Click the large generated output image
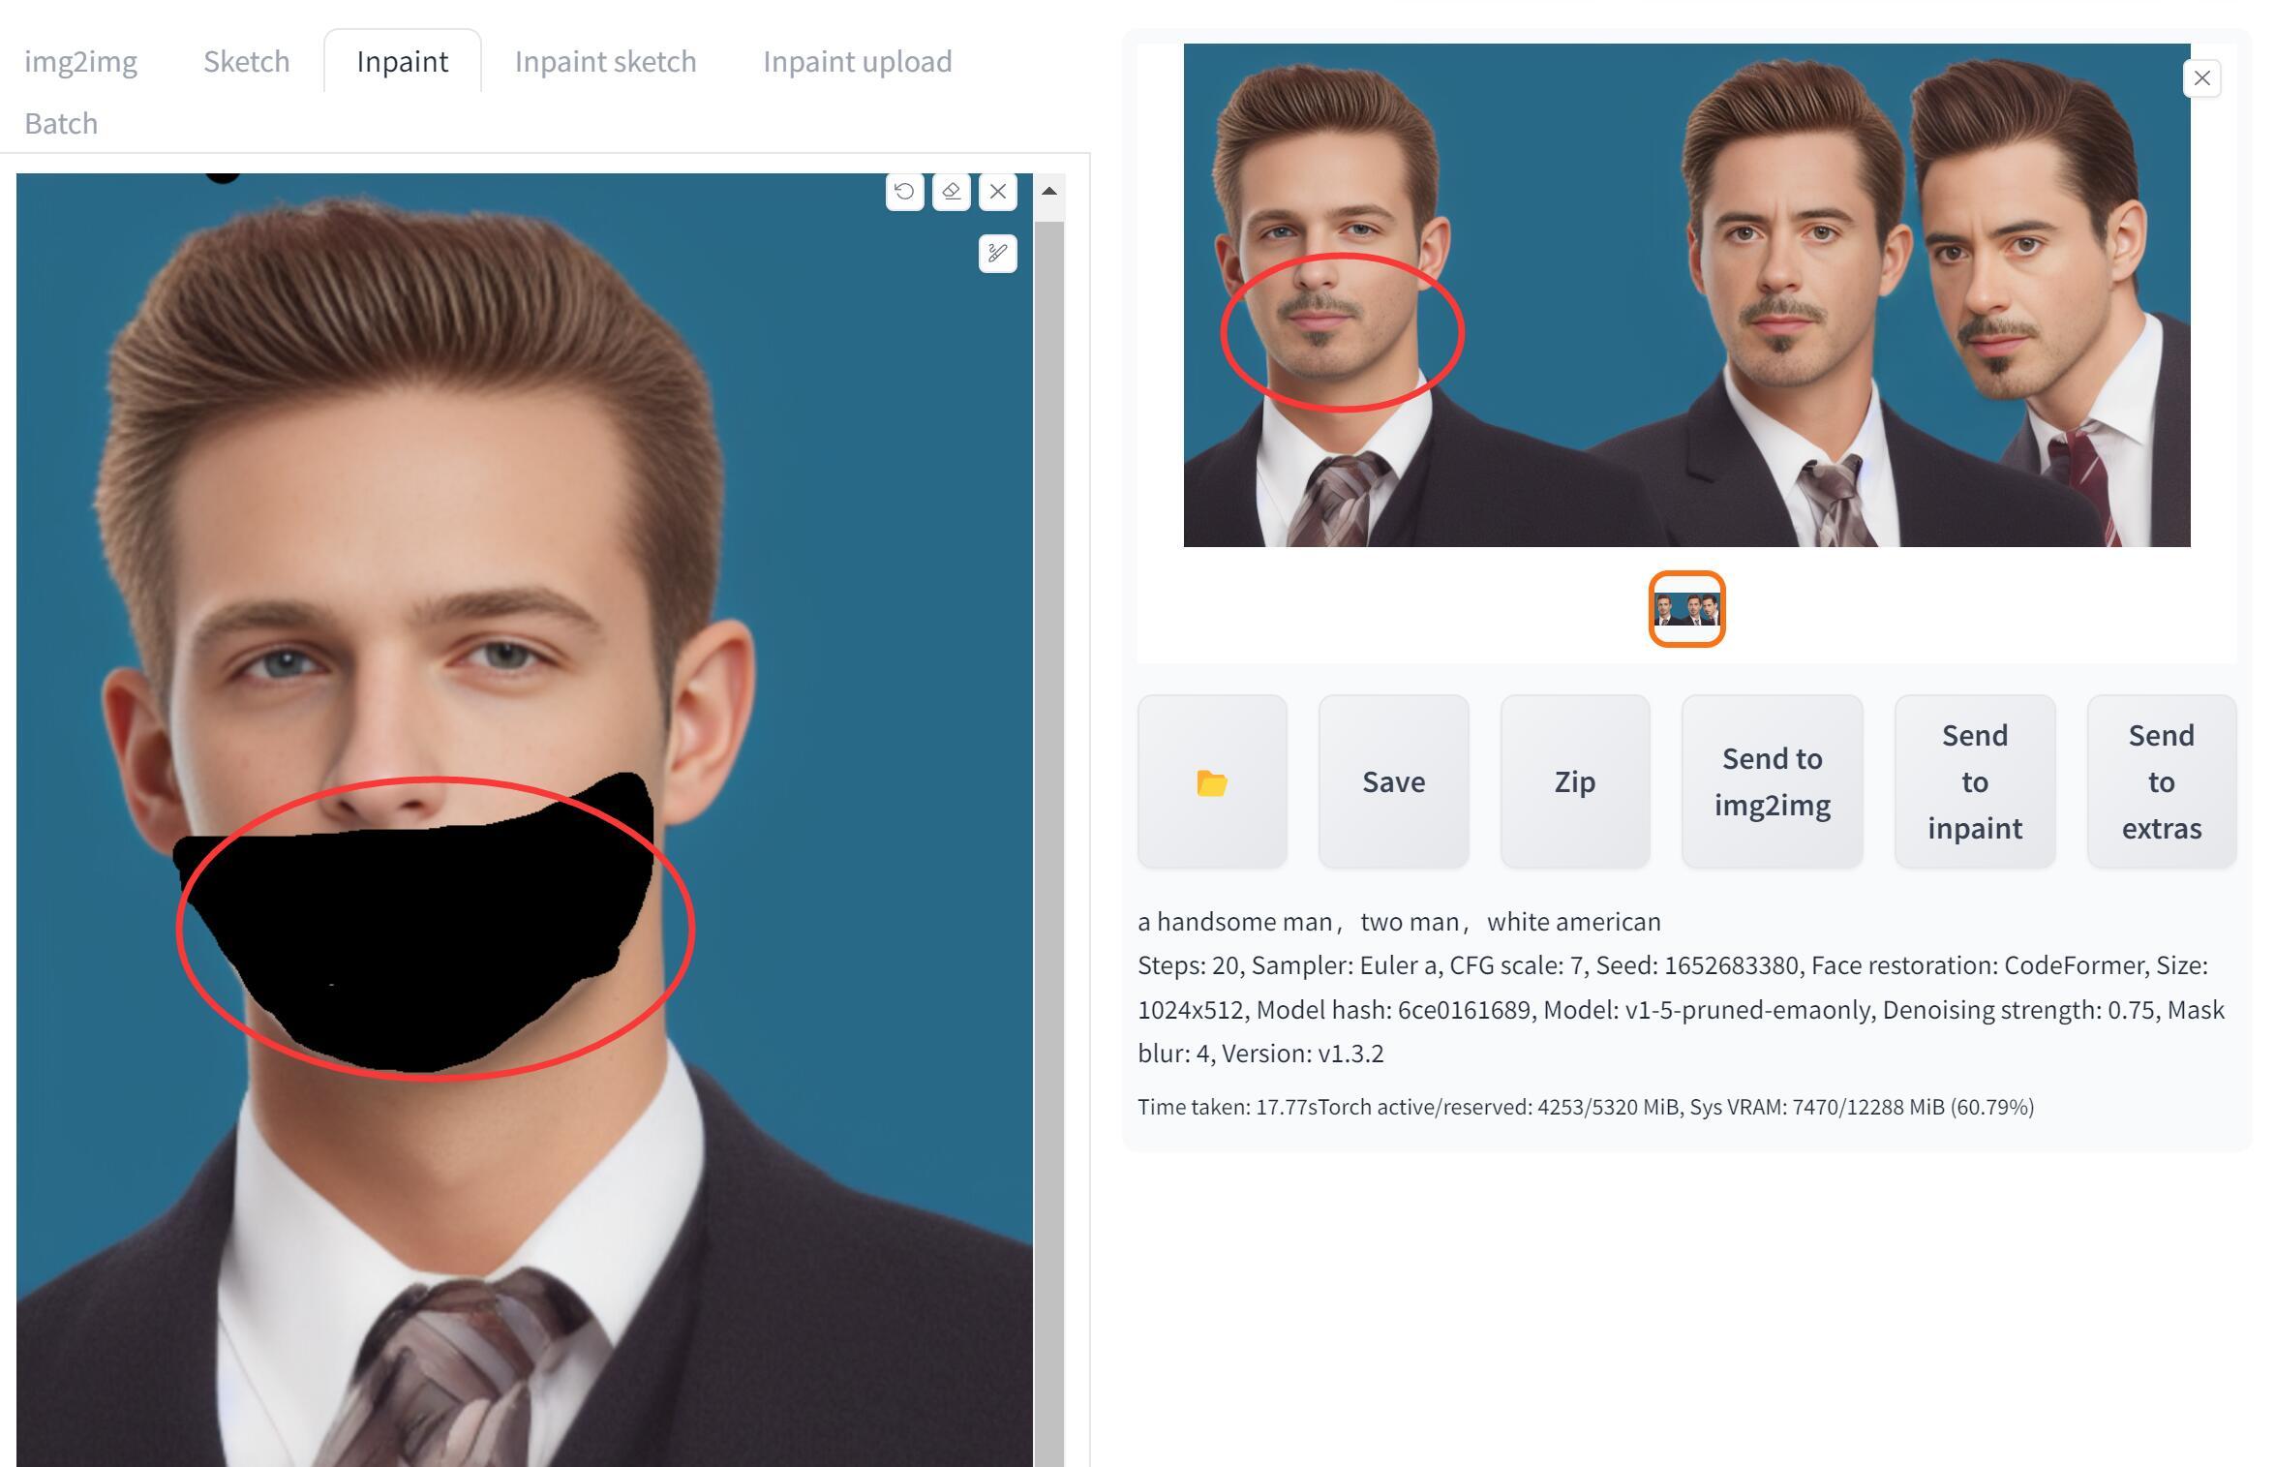 click(x=1686, y=295)
